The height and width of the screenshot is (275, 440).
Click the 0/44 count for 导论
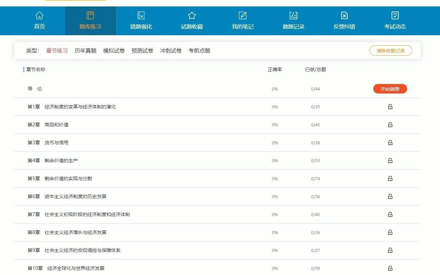click(315, 89)
